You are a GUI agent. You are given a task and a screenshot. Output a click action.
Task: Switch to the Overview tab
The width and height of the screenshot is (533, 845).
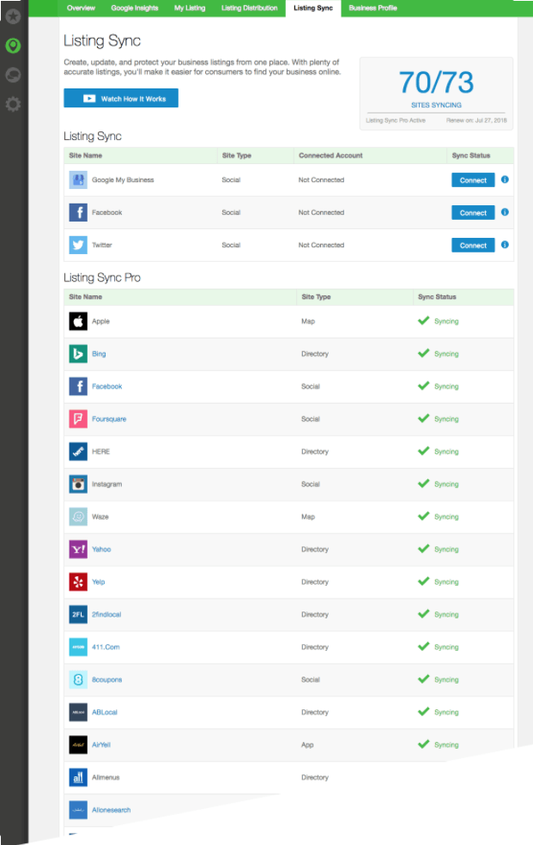81,8
